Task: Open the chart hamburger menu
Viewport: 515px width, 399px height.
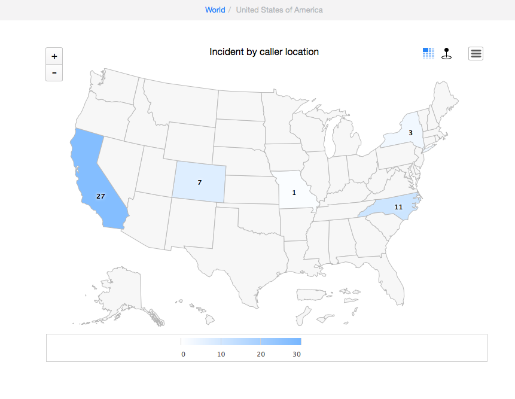Action: point(476,53)
